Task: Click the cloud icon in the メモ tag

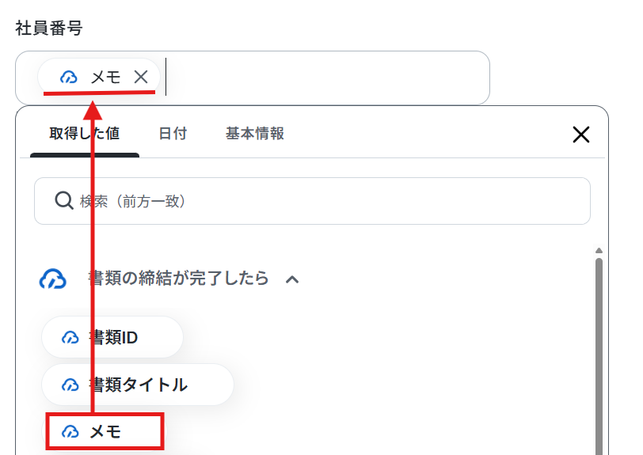Action: pyautogui.click(x=68, y=77)
